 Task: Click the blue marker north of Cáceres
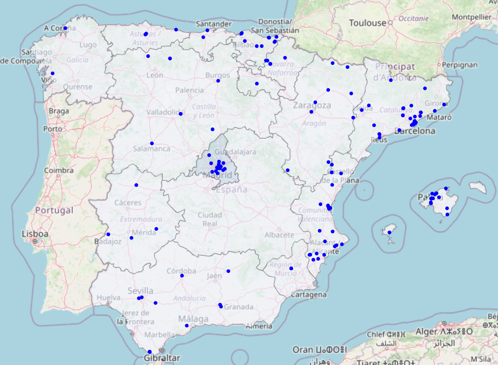pyautogui.click(x=136, y=185)
